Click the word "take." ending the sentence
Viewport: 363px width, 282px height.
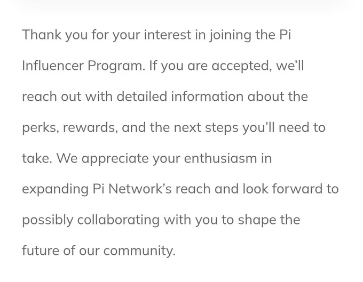(37, 158)
